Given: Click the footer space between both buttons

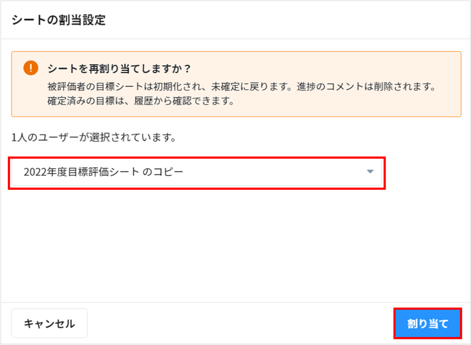Looking at the screenshot, I should point(240,323).
